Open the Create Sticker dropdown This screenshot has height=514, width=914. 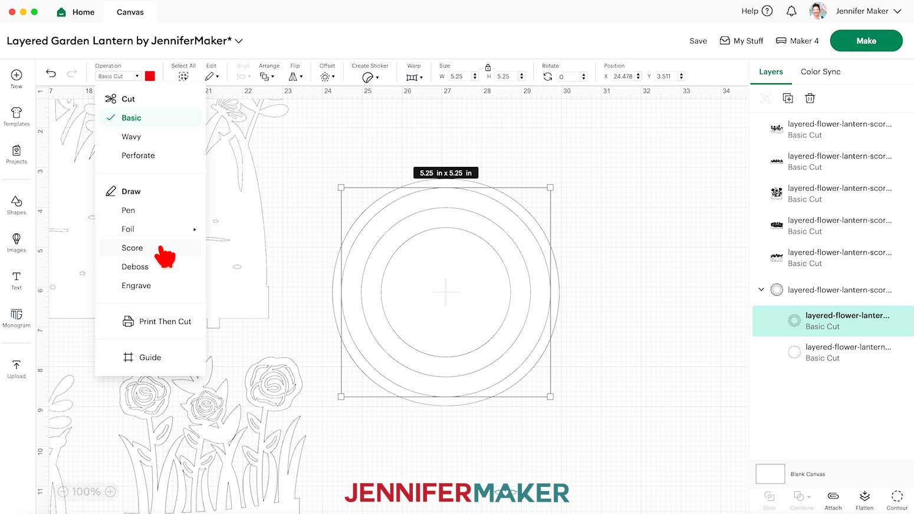coord(370,77)
